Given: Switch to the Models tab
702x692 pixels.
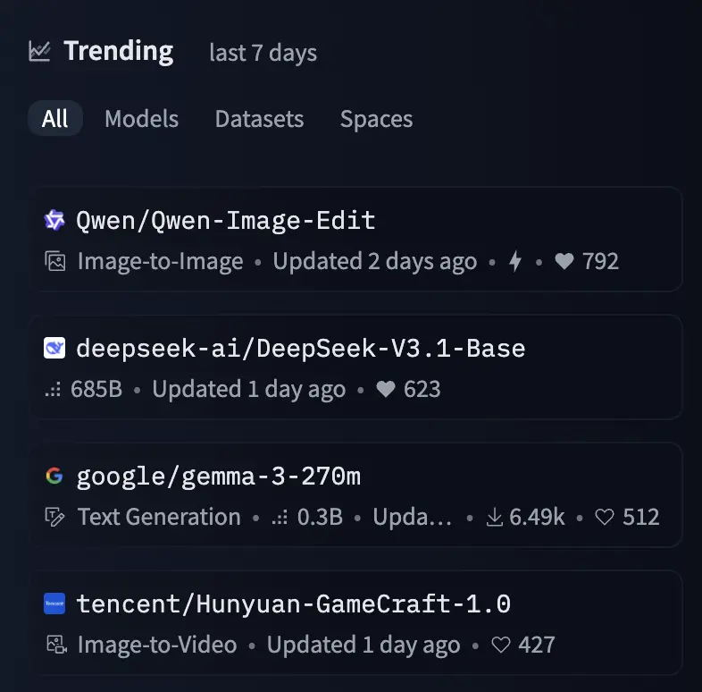Looking at the screenshot, I should coord(141,119).
